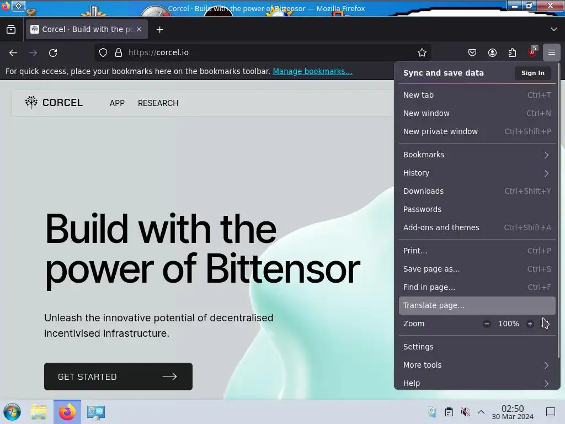Choose Translate page
Screen dimensions: 565x424
click(477, 305)
